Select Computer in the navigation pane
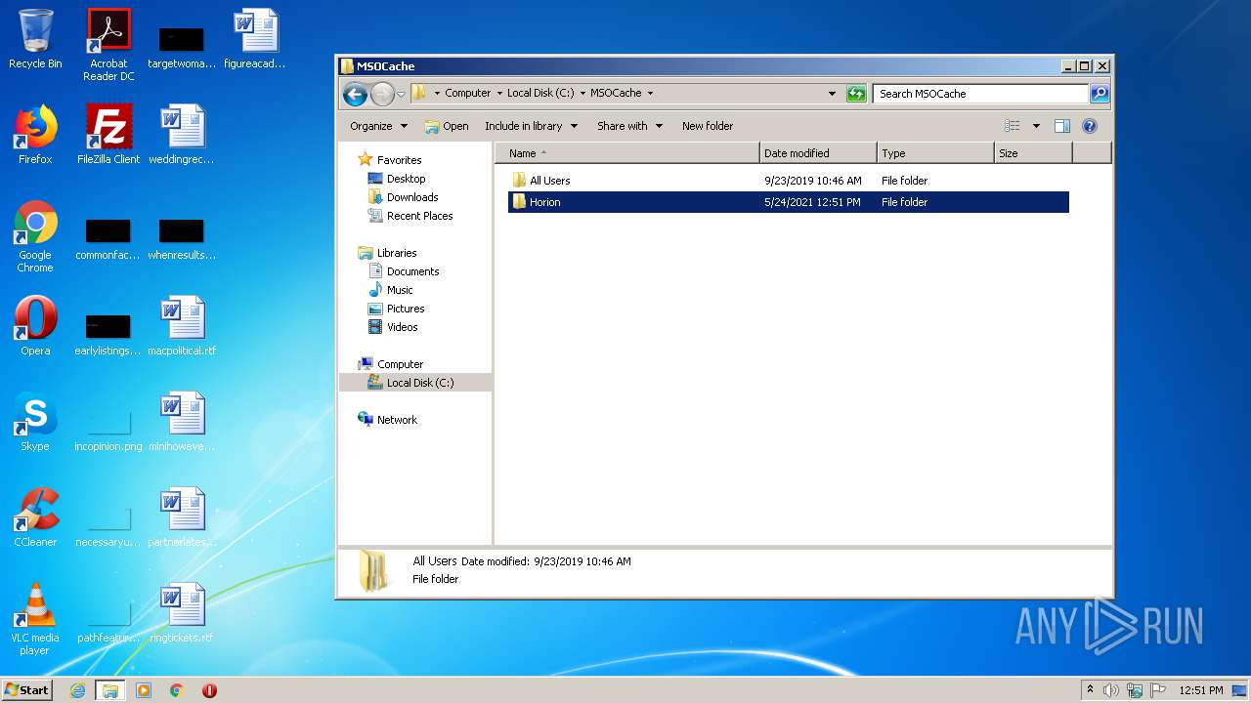 (x=400, y=364)
